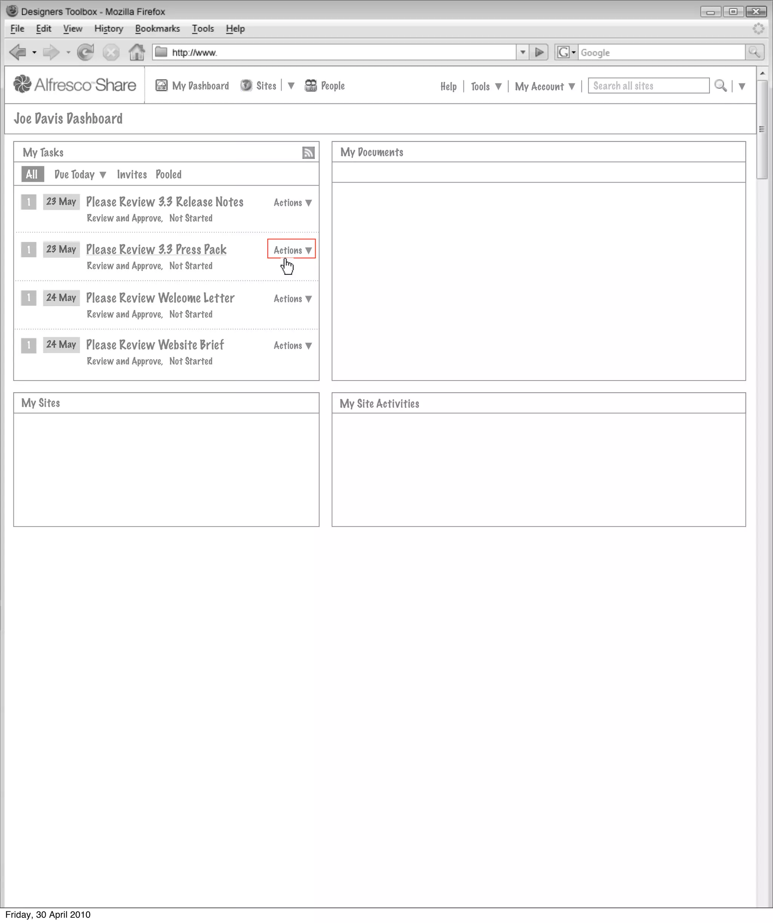The width and height of the screenshot is (773, 923).
Task: Click the browser Back arrow
Action: tap(18, 52)
